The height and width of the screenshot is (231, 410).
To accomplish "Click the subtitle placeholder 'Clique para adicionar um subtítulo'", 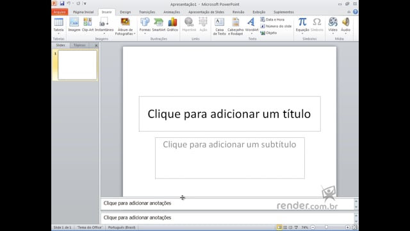I will click(229, 158).
